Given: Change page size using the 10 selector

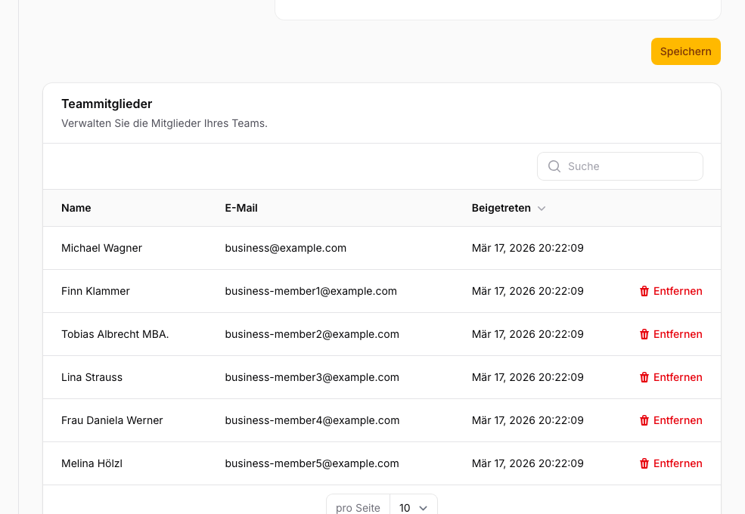Looking at the screenshot, I should point(414,508).
